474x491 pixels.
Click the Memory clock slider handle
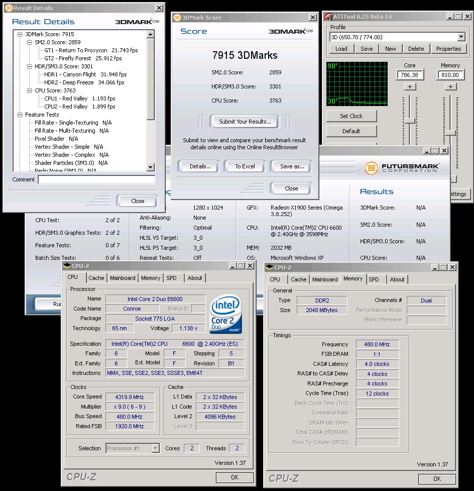[450, 133]
